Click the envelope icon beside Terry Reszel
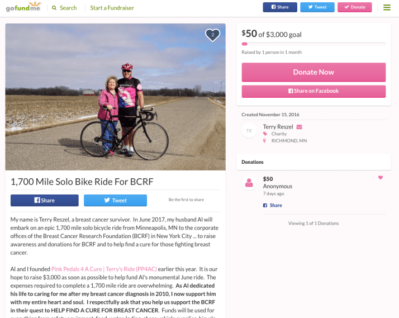Image resolution: width=399 pixels, height=318 pixels. (300, 127)
